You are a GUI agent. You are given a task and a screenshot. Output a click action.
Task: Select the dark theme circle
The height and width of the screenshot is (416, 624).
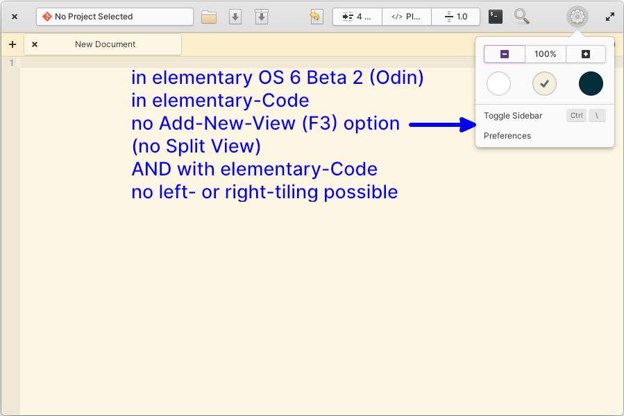pyautogui.click(x=591, y=83)
